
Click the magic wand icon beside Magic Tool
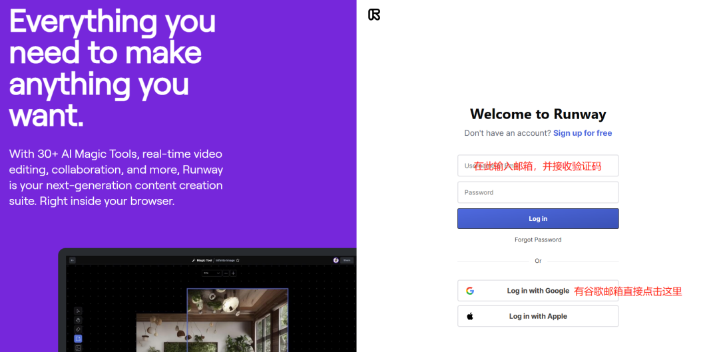pyautogui.click(x=194, y=260)
